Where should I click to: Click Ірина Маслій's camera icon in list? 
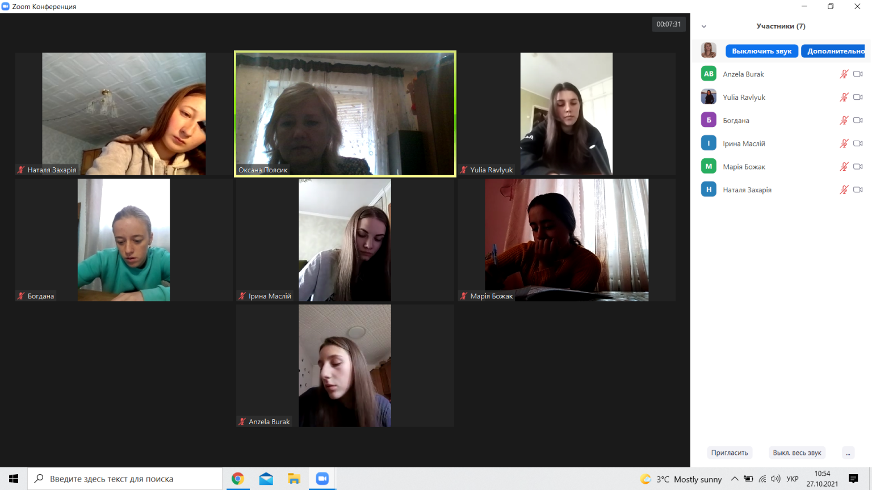858,143
